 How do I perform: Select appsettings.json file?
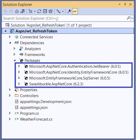pyautogui.click(x=34, y=108)
